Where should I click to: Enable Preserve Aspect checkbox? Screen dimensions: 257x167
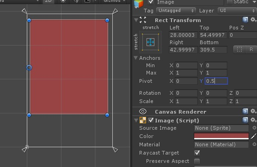pyautogui.click(x=197, y=161)
